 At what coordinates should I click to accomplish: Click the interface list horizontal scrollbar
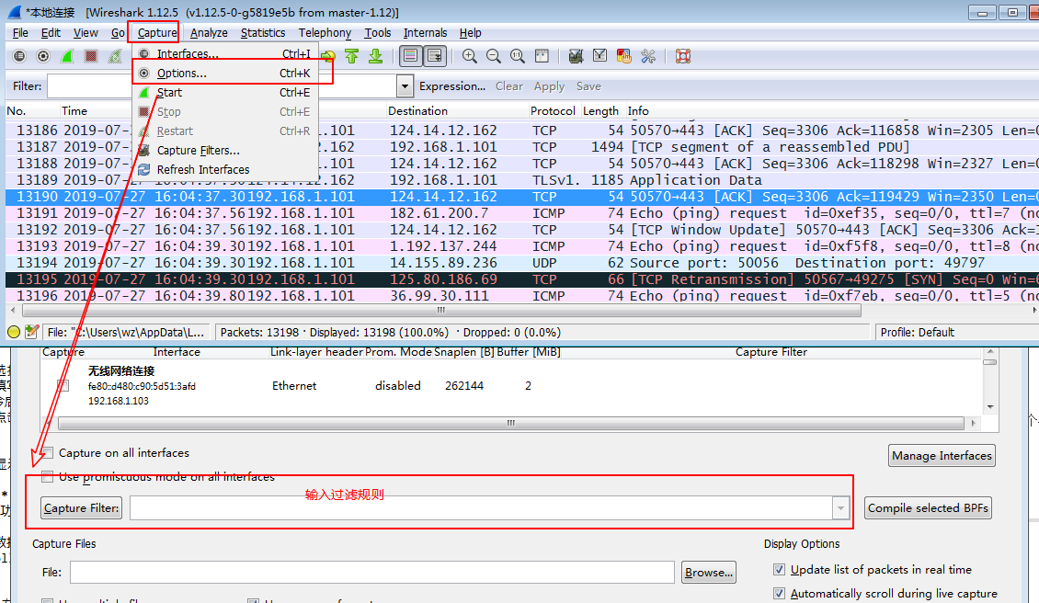pyautogui.click(x=510, y=423)
